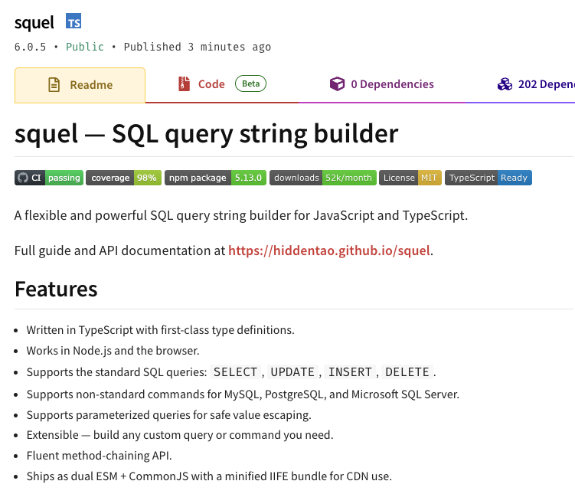
Task: Click the green Public label
Action: (x=85, y=47)
